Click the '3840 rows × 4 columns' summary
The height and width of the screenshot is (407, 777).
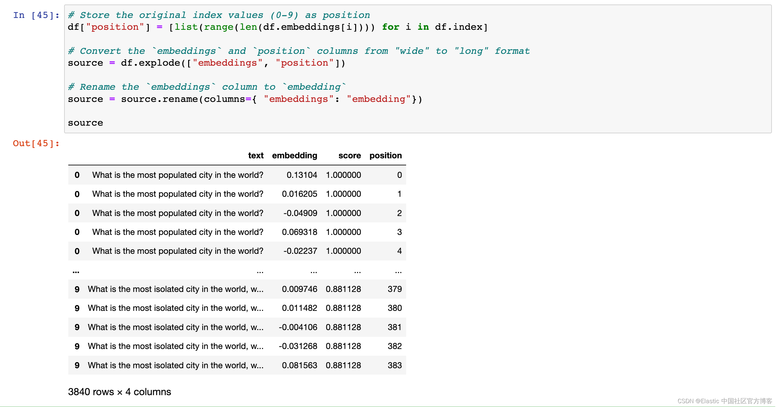coord(120,392)
